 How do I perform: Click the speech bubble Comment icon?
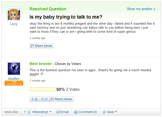click(x=76, y=112)
